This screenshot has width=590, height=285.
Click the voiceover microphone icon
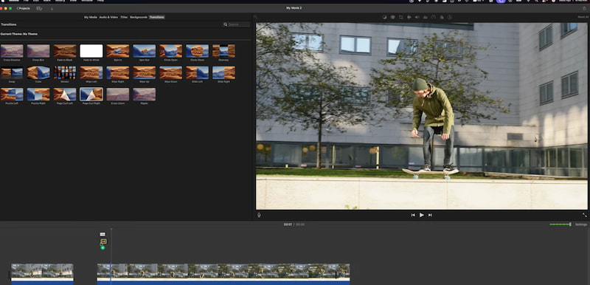point(259,215)
